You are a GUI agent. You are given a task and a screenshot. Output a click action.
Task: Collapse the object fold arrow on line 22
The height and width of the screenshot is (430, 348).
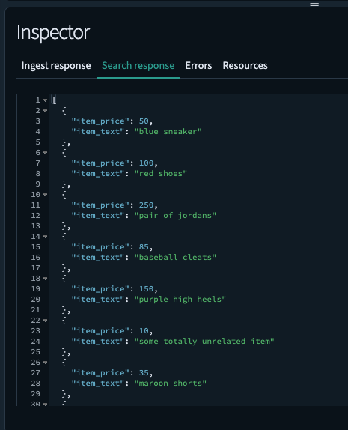pyautogui.click(x=45, y=321)
